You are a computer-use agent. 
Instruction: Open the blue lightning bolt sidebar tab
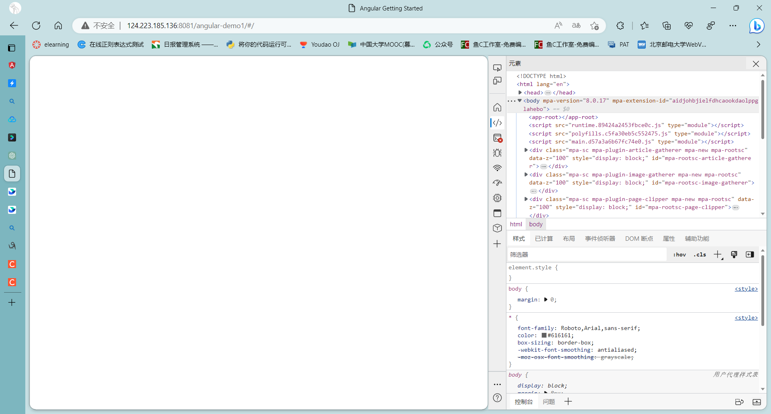click(12, 83)
